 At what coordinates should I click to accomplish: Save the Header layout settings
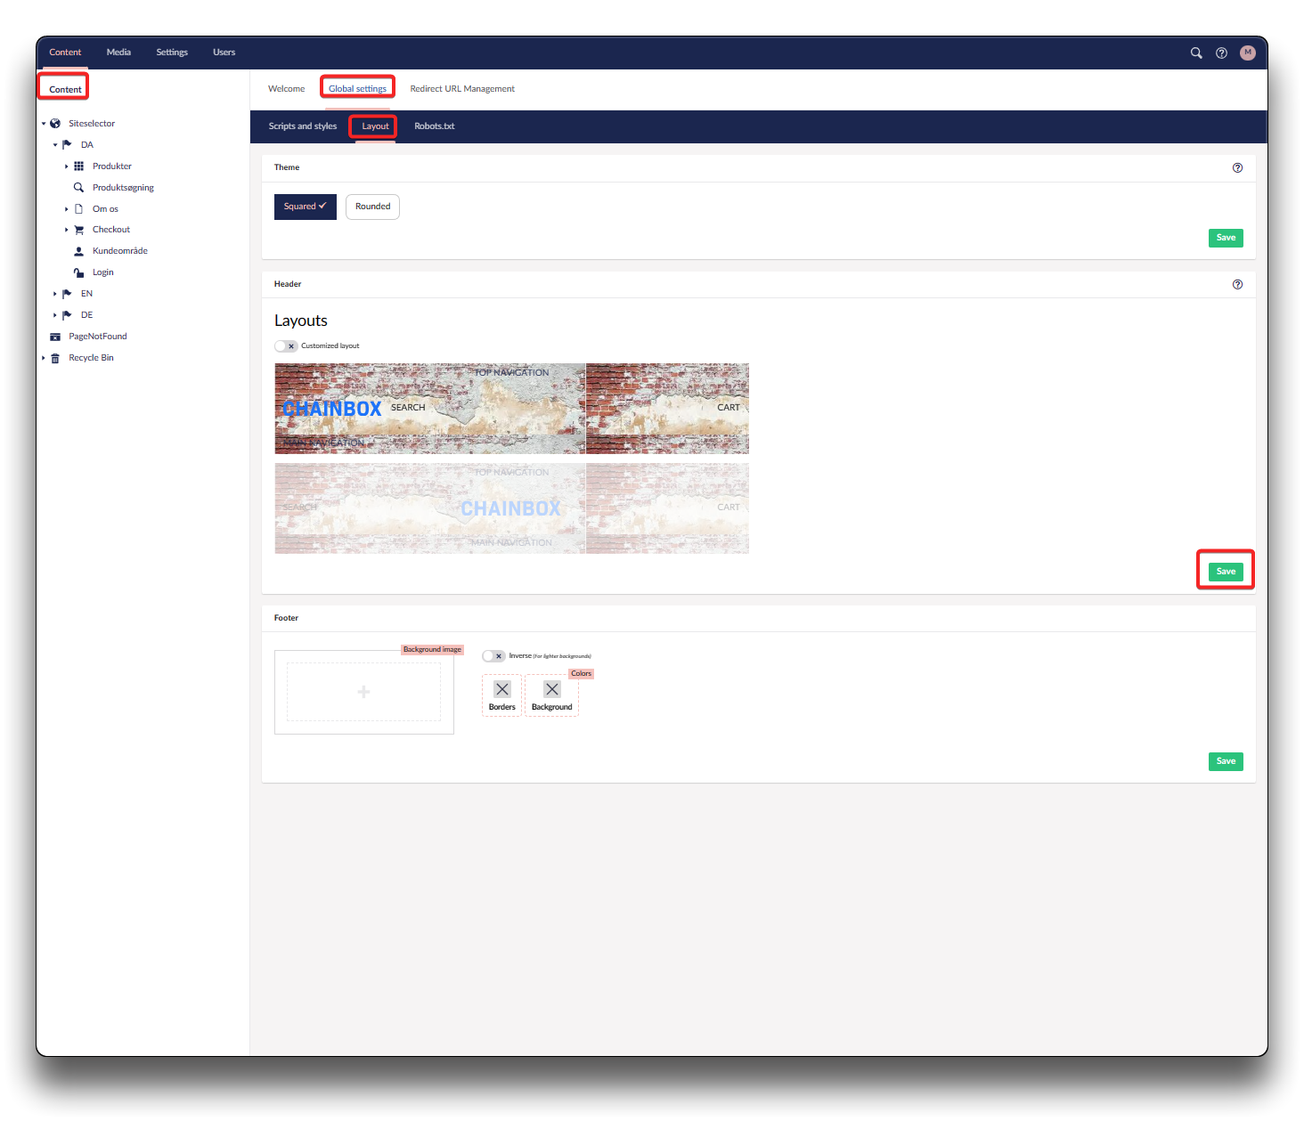[1226, 572]
